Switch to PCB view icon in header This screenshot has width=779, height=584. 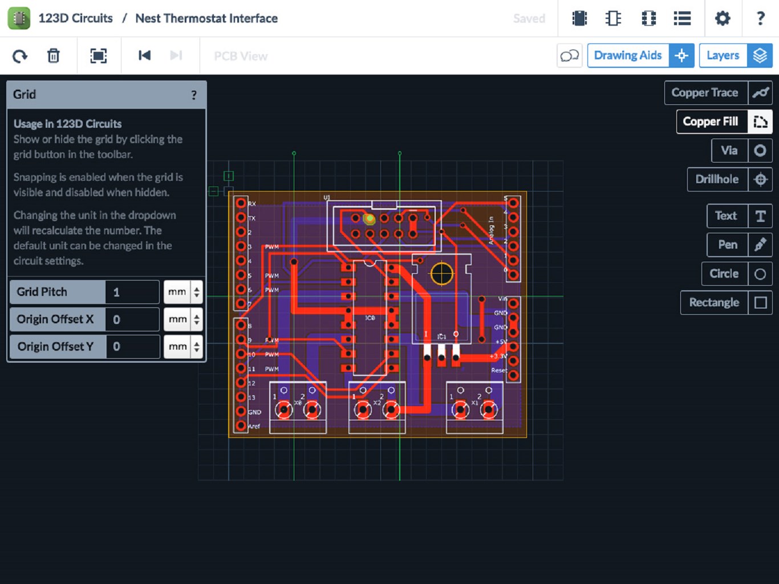tap(648, 18)
